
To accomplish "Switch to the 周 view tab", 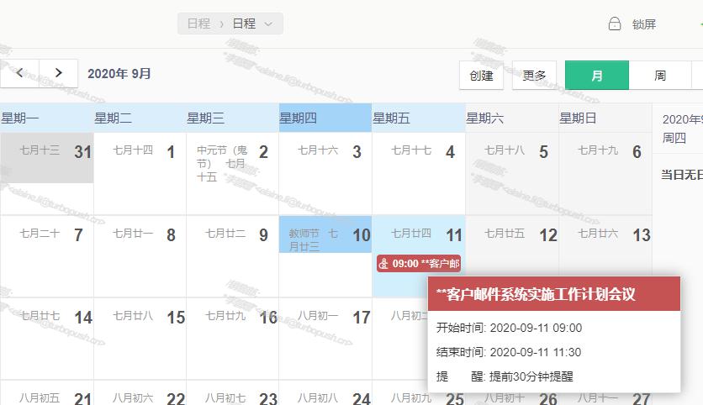I will 660,76.
